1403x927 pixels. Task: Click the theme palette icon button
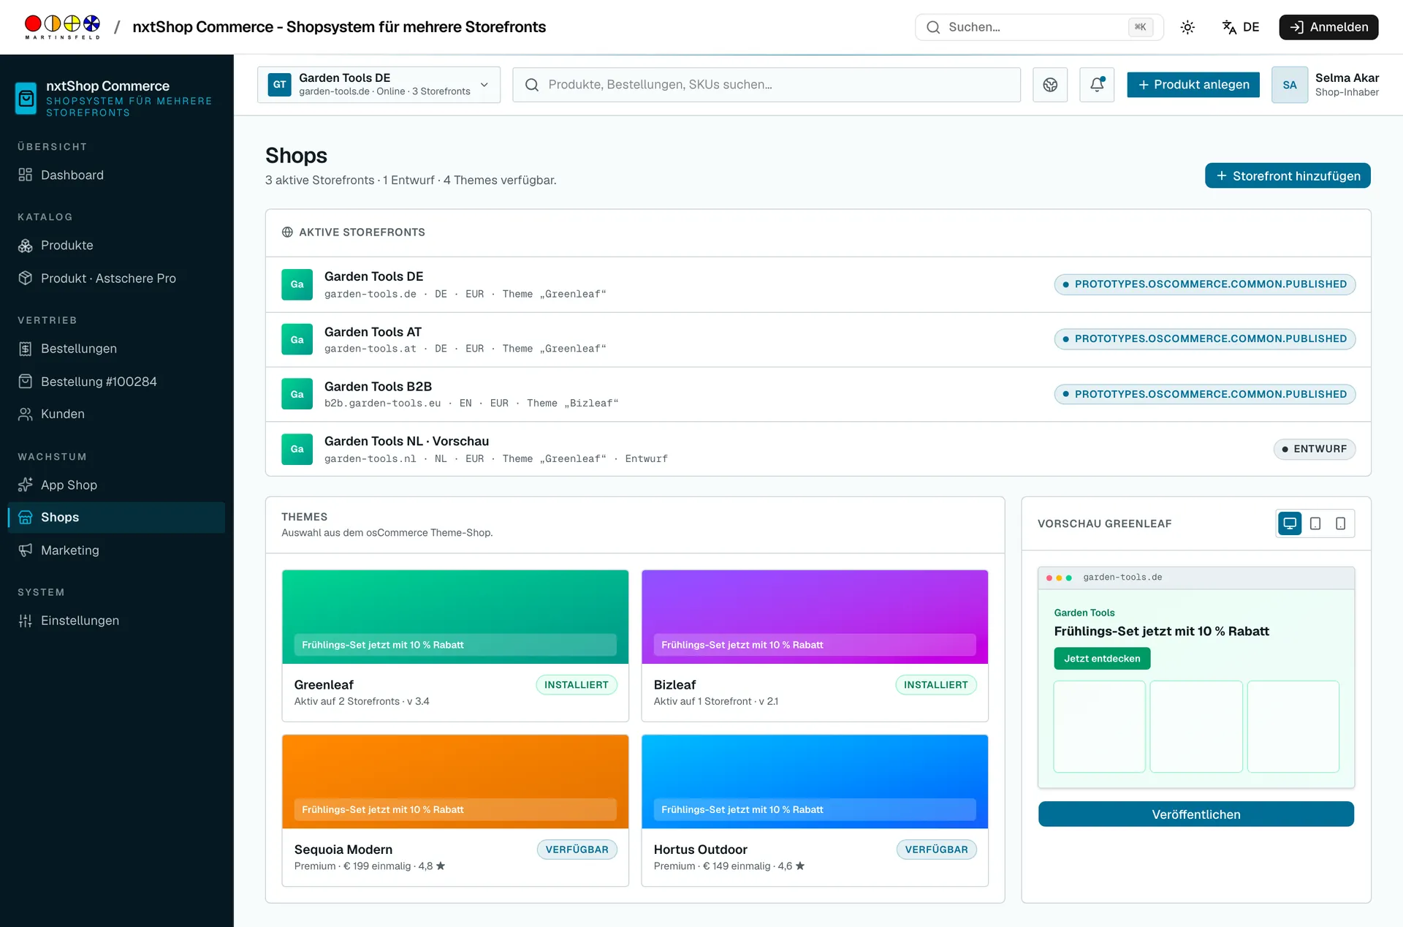1050,85
